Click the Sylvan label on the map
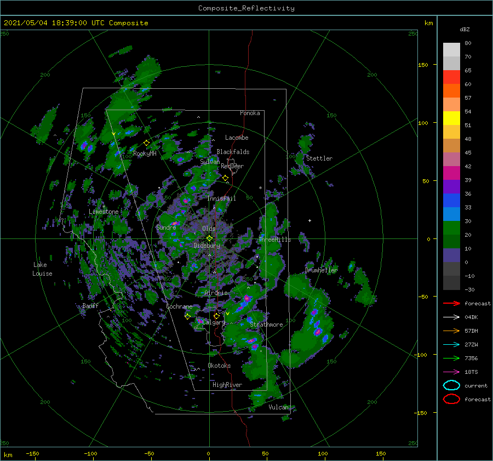The image size is (493, 461). pyautogui.click(x=210, y=162)
